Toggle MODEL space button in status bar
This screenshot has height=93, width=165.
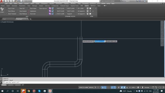(x=91, y=87)
